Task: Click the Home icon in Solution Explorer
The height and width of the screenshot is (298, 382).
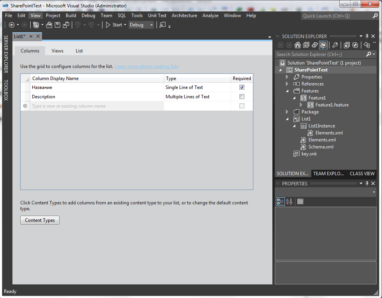Action: coord(298,45)
